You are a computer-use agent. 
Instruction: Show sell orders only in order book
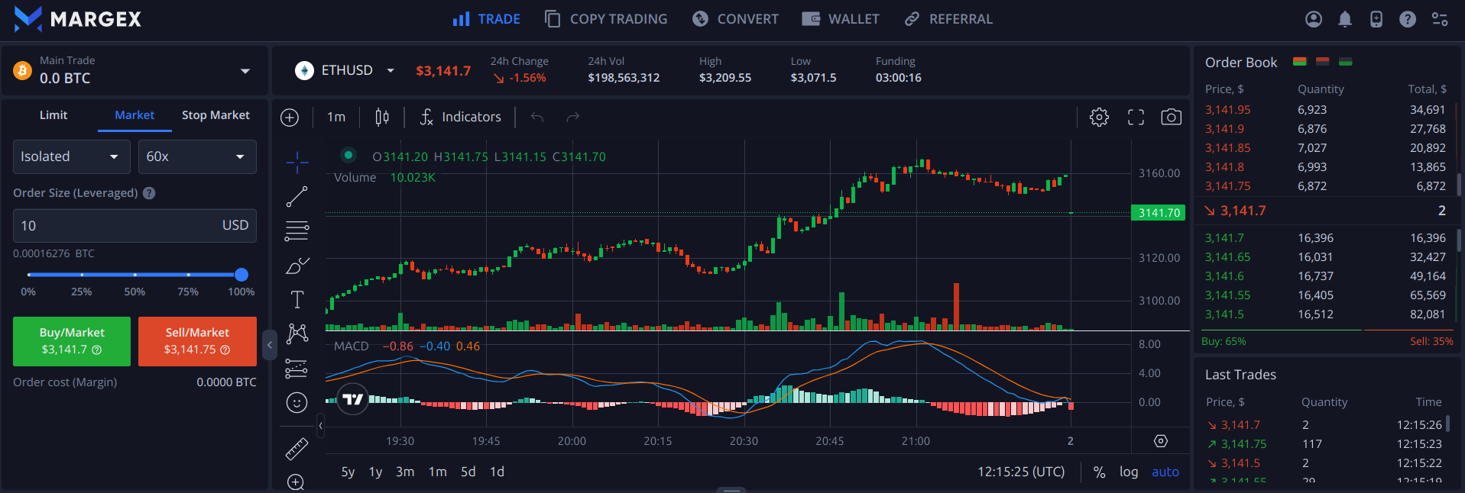coord(1323,62)
